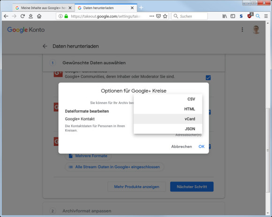Go back with arrow next to Daten herunterladen
The width and height of the screenshot is (272, 217).
45,46
